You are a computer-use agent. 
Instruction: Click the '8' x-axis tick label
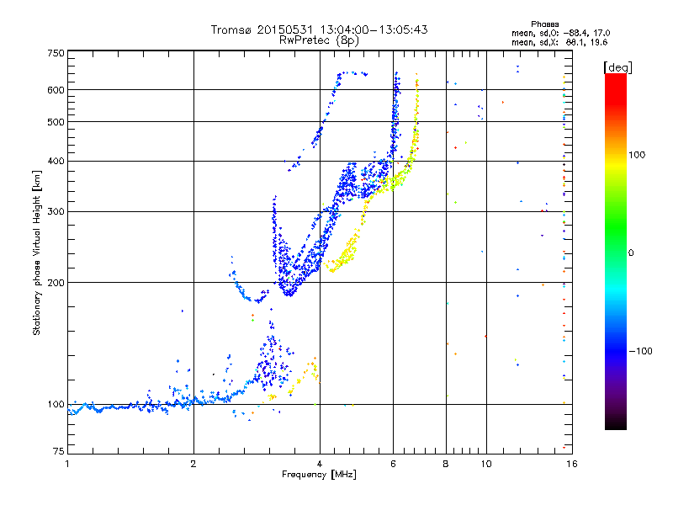click(x=446, y=464)
